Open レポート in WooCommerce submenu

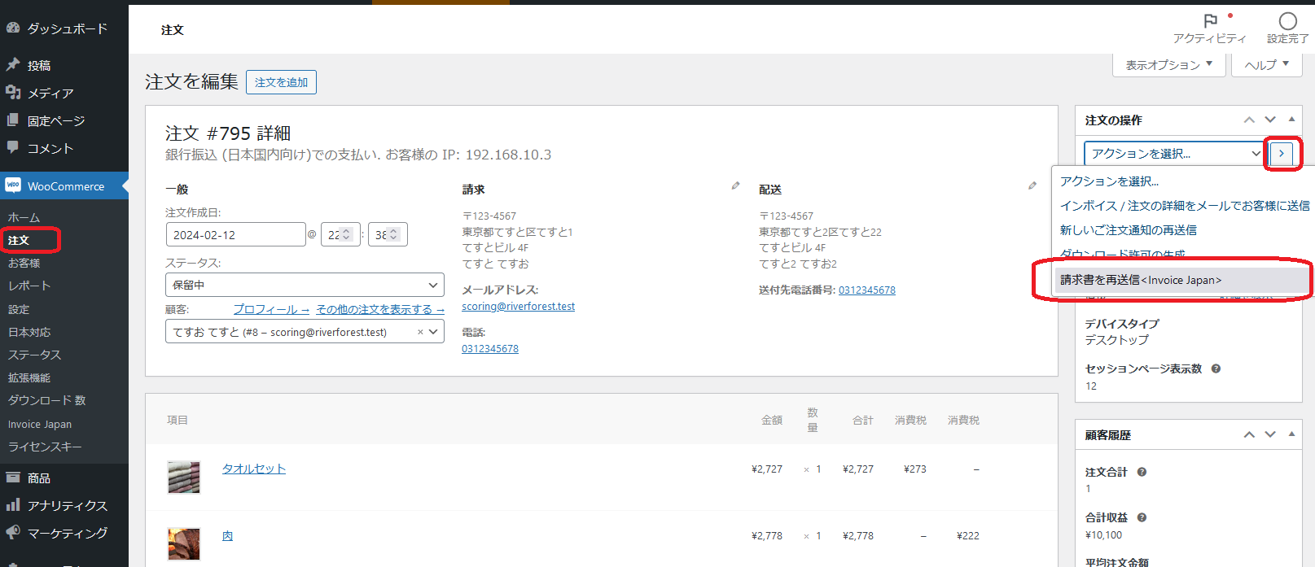pyautogui.click(x=29, y=286)
